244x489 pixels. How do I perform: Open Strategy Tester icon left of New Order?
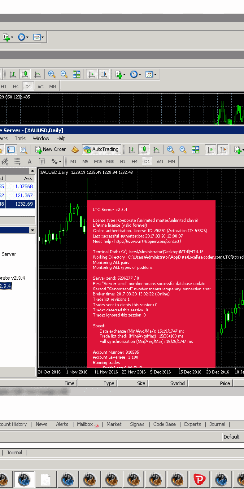[x=23, y=149]
